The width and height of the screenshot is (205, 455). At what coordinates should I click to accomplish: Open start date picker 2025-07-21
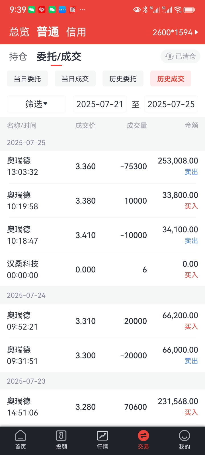(x=100, y=104)
